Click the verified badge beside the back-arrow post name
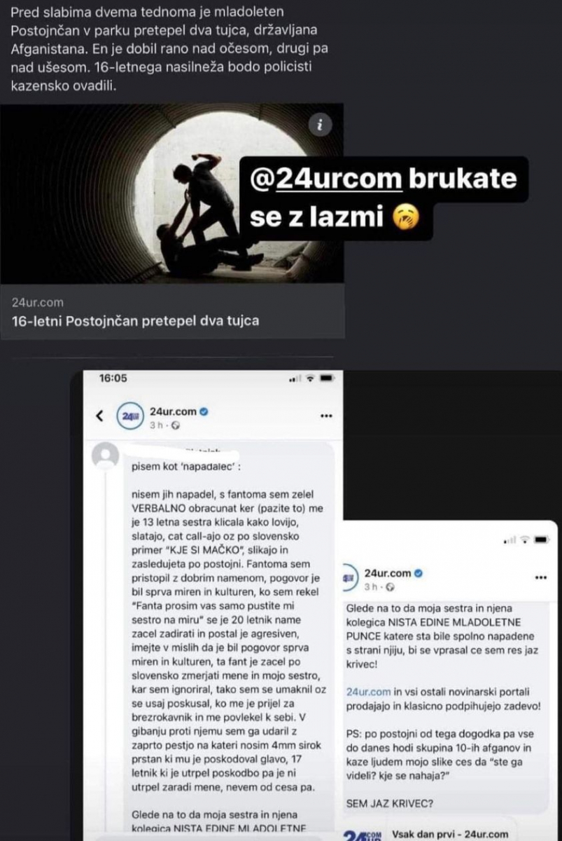Viewport: 562px width, 841px height. click(204, 411)
